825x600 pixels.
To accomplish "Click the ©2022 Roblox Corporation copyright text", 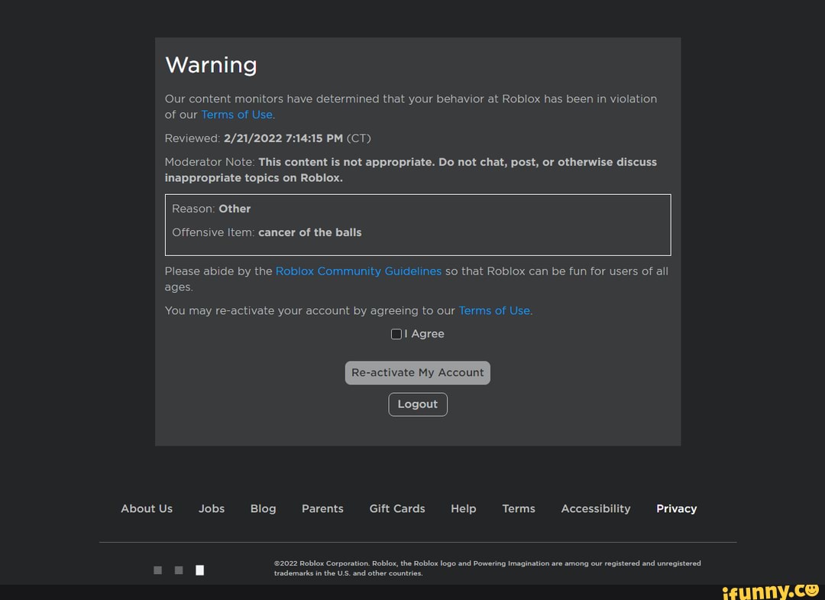I will click(487, 568).
